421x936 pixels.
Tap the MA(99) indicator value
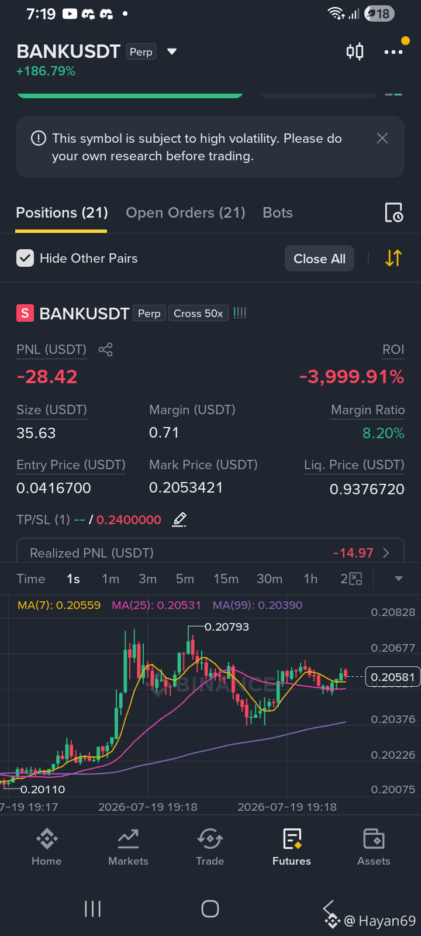coord(257,605)
